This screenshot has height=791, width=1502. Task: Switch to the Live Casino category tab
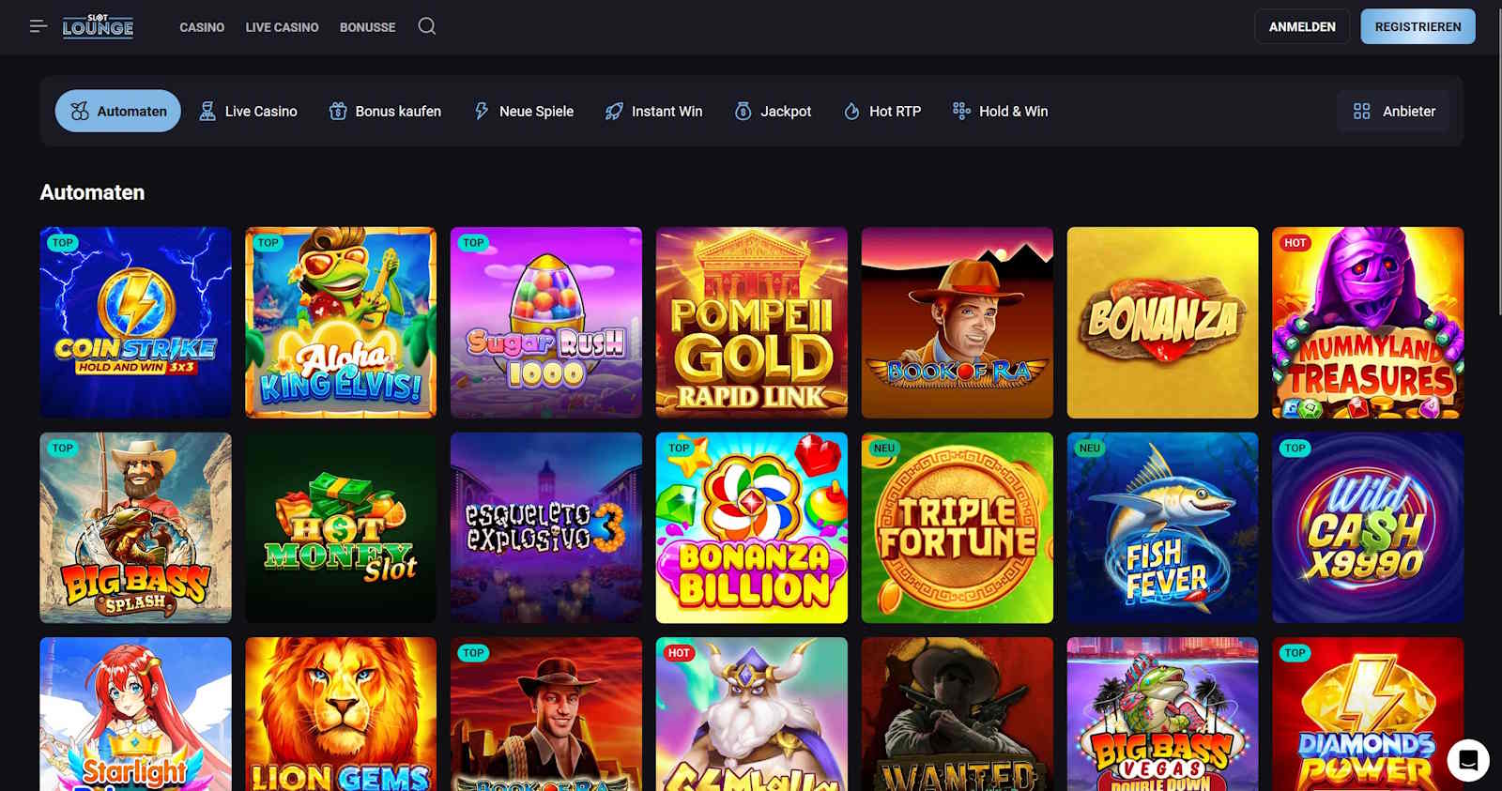[248, 112]
